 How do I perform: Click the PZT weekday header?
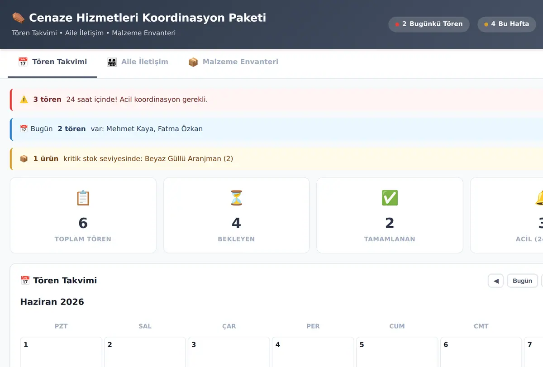(61, 326)
